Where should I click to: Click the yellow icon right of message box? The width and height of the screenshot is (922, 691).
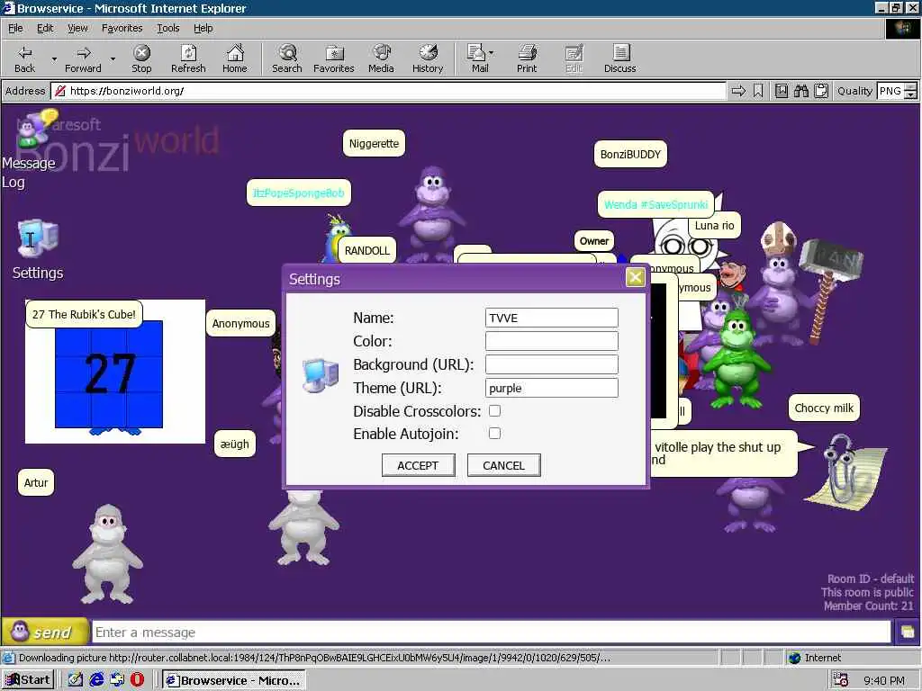[x=907, y=633]
